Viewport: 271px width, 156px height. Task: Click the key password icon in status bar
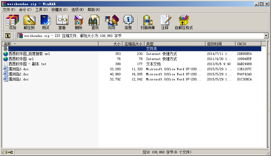click(11, 152)
